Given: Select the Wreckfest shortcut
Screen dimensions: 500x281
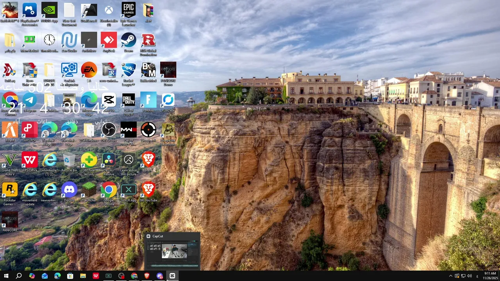Looking at the screenshot, I should coord(69,103).
